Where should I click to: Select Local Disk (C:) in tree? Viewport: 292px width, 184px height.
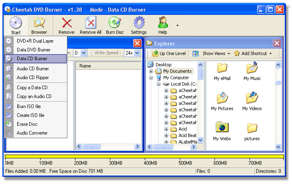pyautogui.click(x=184, y=84)
